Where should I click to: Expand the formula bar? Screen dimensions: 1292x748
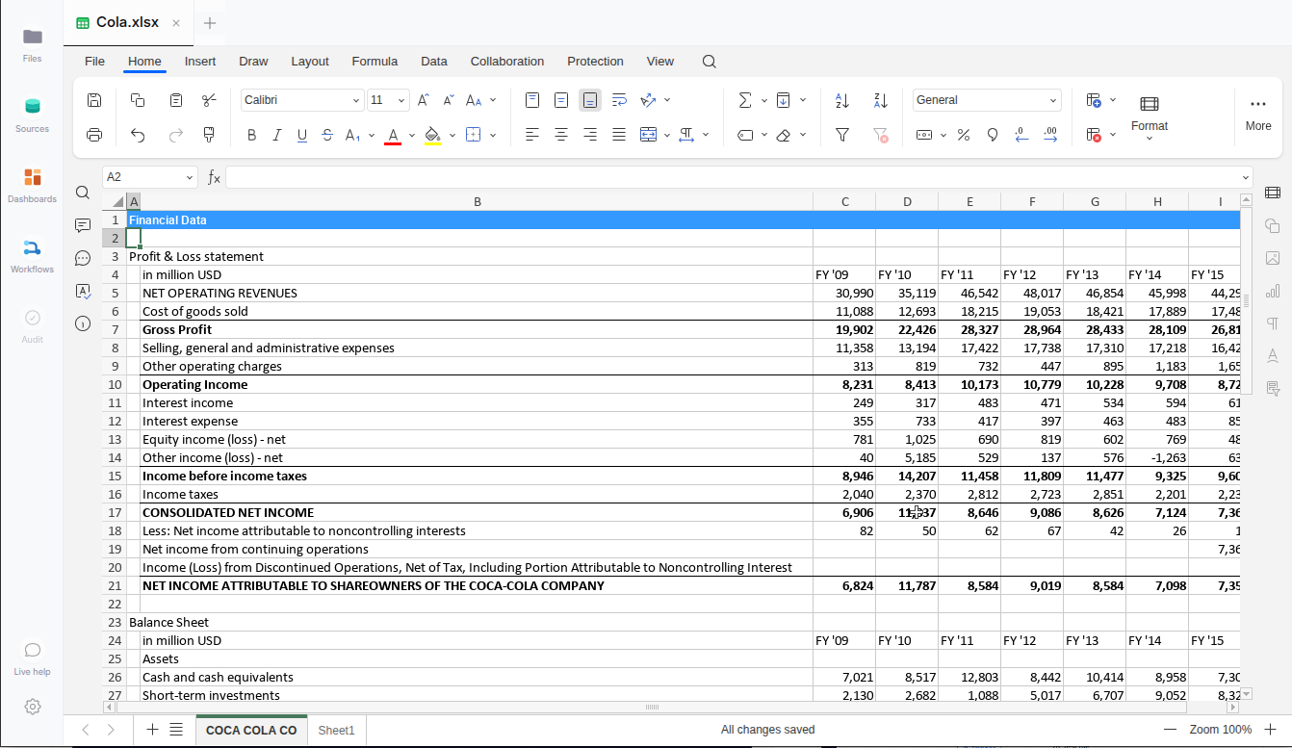(1247, 177)
